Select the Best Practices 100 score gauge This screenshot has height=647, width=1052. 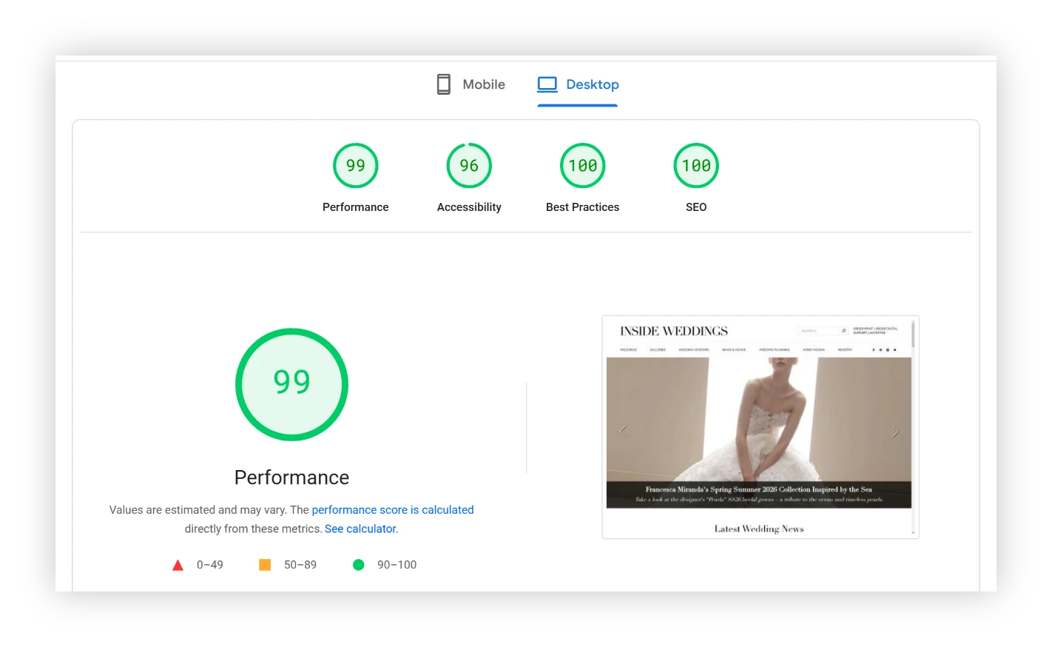(x=582, y=166)
